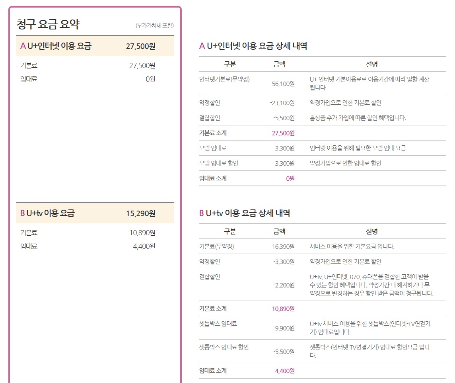The width and height of the screenshot is (455, 383).
Task: Click the 'U+tv, U+인터넷, 070, 휴대폰을 결합한' description
Action: (x=371, y=285)
